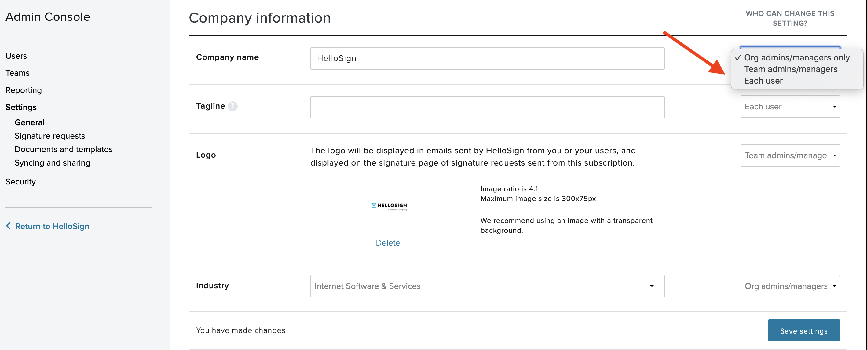Click the Company name label
Image resolution: width=867 pixels, height=350 pixels.
point(228,57)
